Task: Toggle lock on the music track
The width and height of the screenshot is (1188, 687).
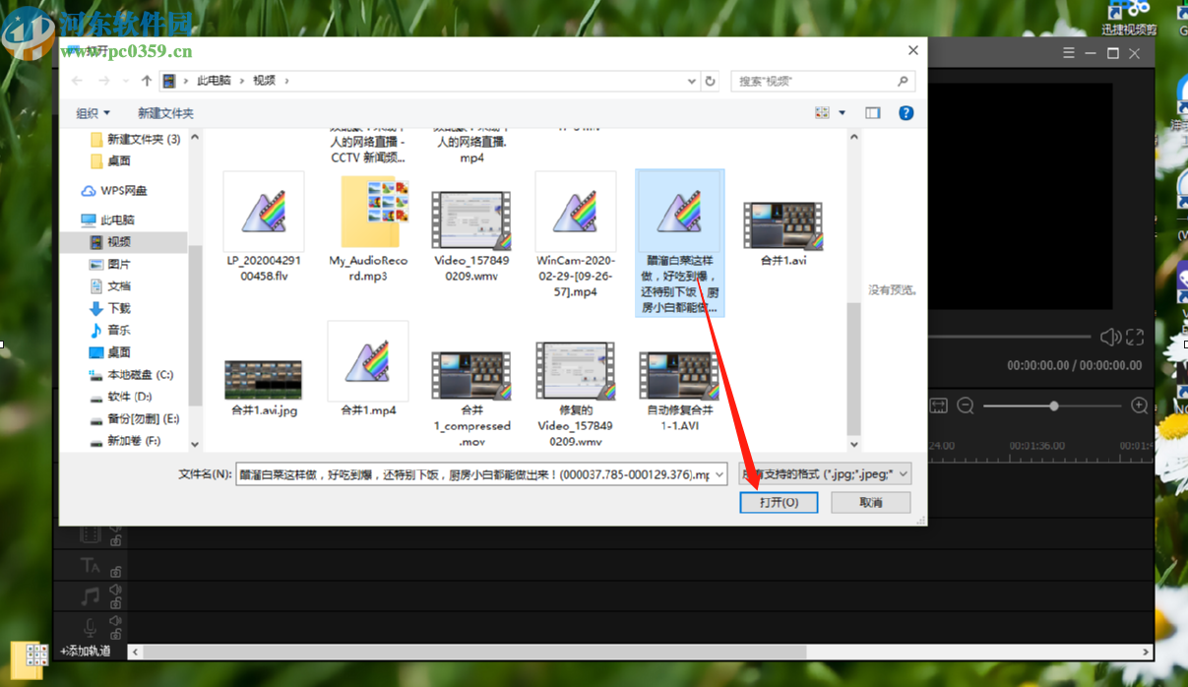Action: pos(116,602)
